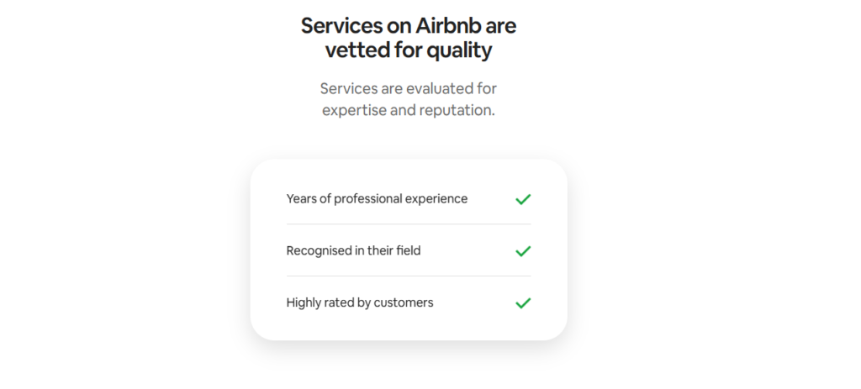Click the 'vetted for quality' heading line
The height and width of the screenshot is (389, 861).
(409, 50)
